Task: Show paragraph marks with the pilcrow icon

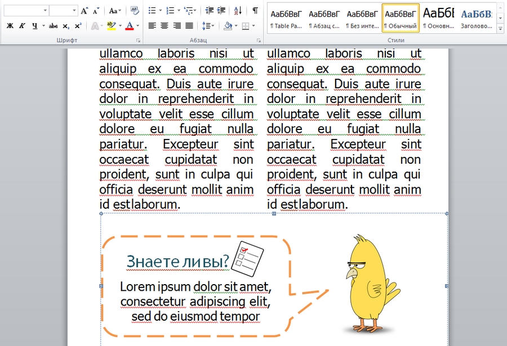Action: [255, 11]
